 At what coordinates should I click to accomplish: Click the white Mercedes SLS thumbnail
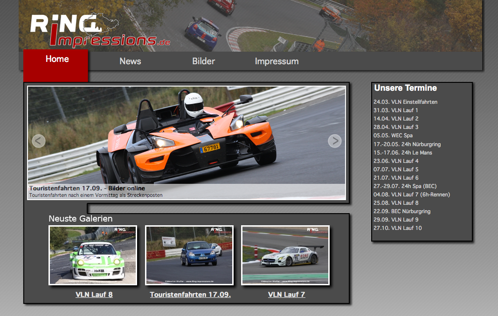click(x=285, y=255)
